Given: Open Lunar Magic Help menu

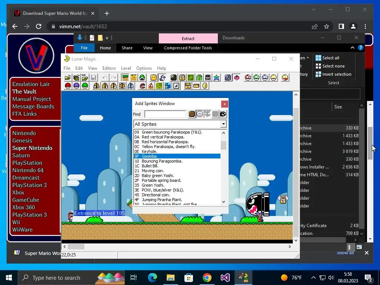Looking at the screenshot, I should (x=161, y=68).
